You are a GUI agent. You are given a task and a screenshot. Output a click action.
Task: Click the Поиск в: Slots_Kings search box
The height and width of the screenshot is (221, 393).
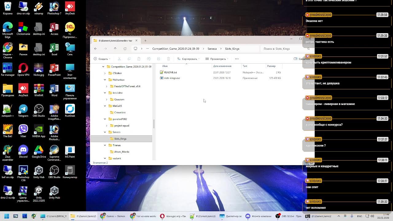coord(286,48)
